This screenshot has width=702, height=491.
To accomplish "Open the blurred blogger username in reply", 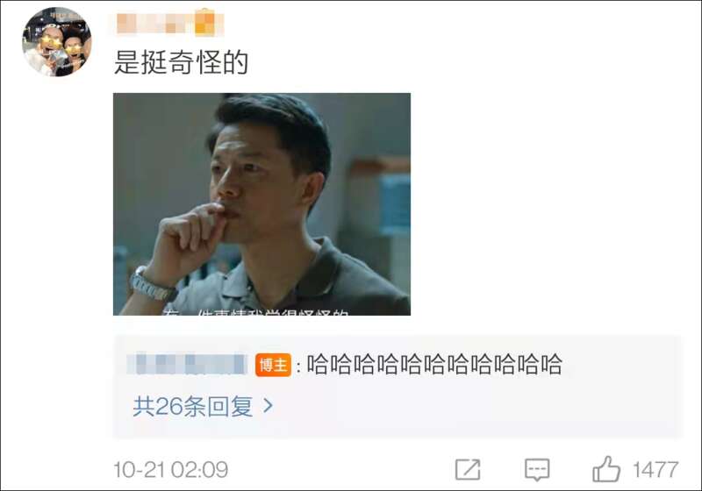I will click(x=187, y=364).
